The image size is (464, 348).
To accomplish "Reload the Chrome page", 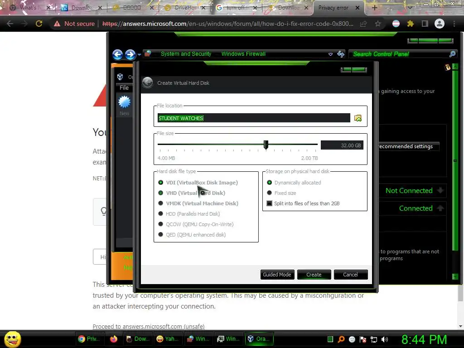I will click(x=39, y=24).
